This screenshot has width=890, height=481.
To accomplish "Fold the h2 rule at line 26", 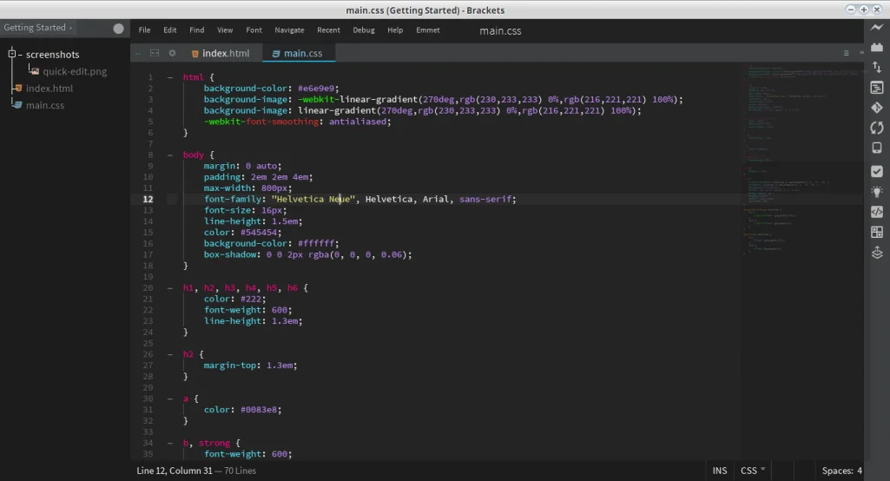I will click(169, 354).
